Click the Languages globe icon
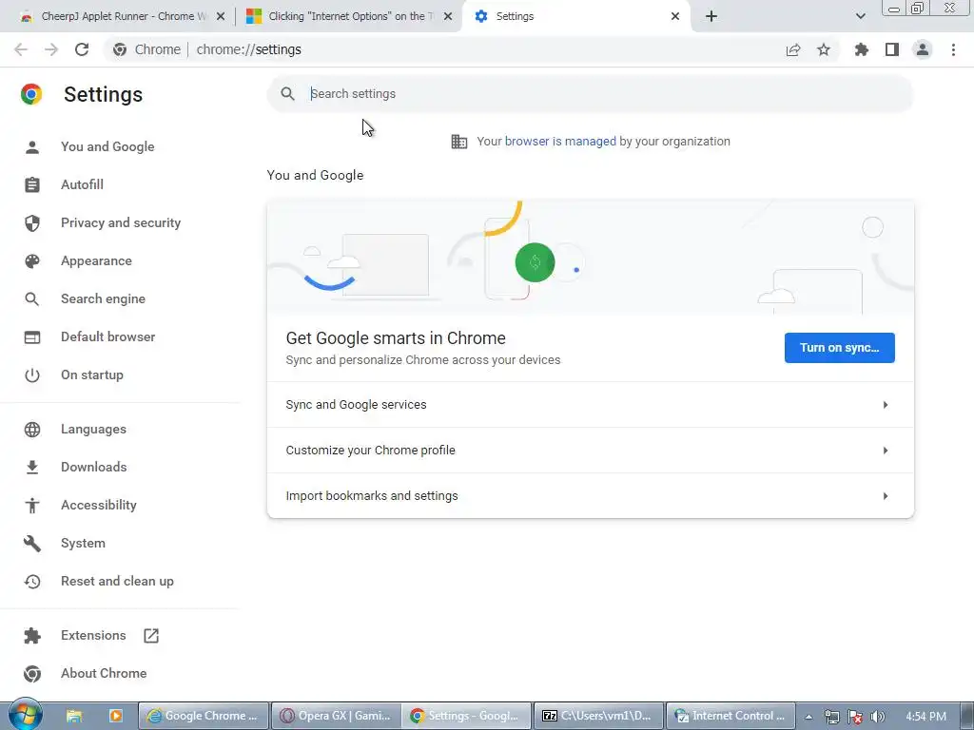974x730 pixels. pos(32,430)
